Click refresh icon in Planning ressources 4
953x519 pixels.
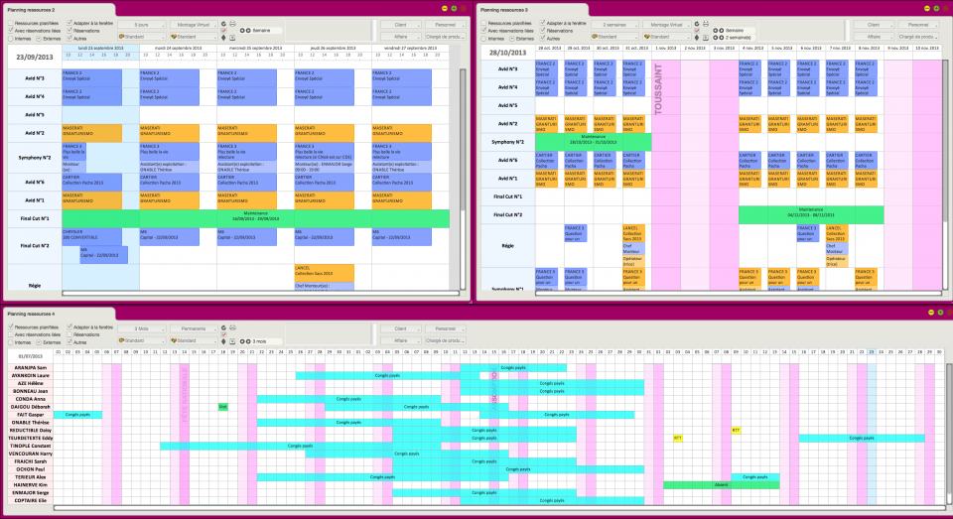point(223,327)
